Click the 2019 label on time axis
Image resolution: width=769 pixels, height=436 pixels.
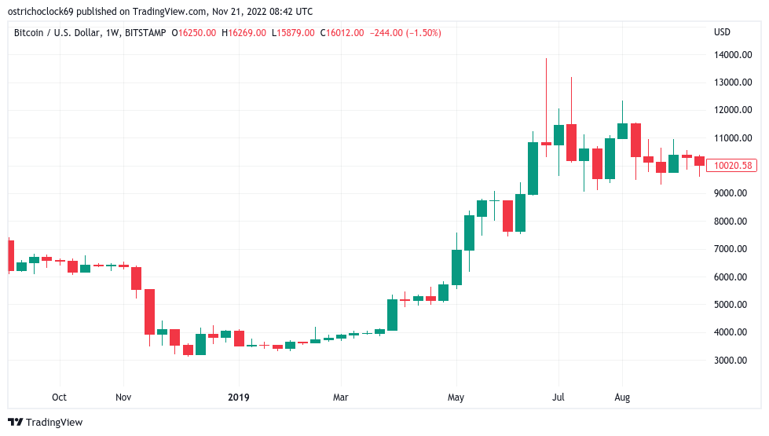[238, 398]
